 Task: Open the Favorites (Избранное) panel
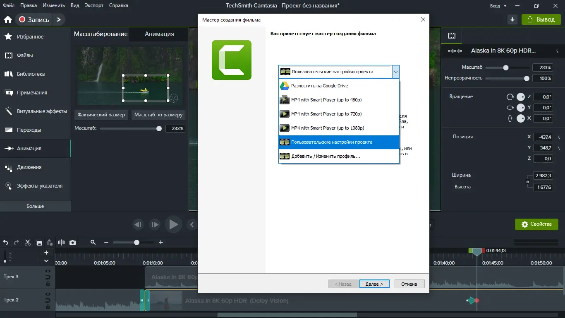(35, 37)
